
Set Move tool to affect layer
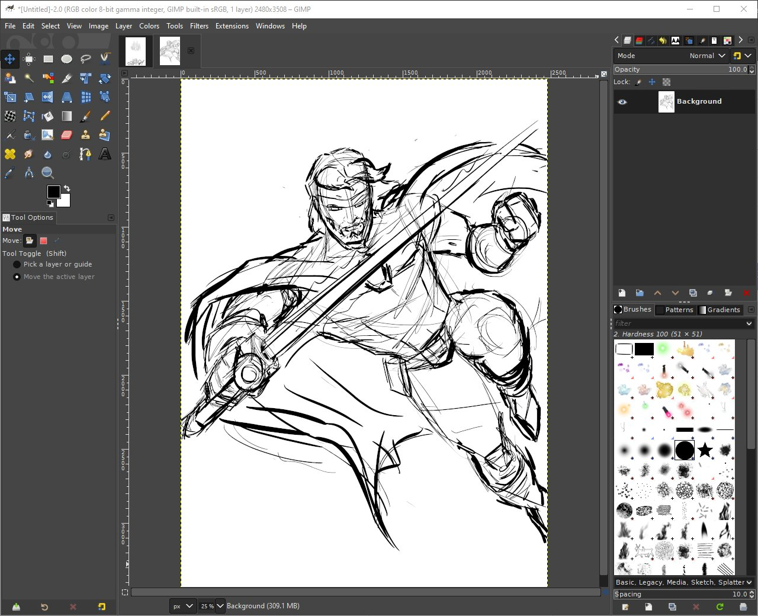click(x=30, y=240)
